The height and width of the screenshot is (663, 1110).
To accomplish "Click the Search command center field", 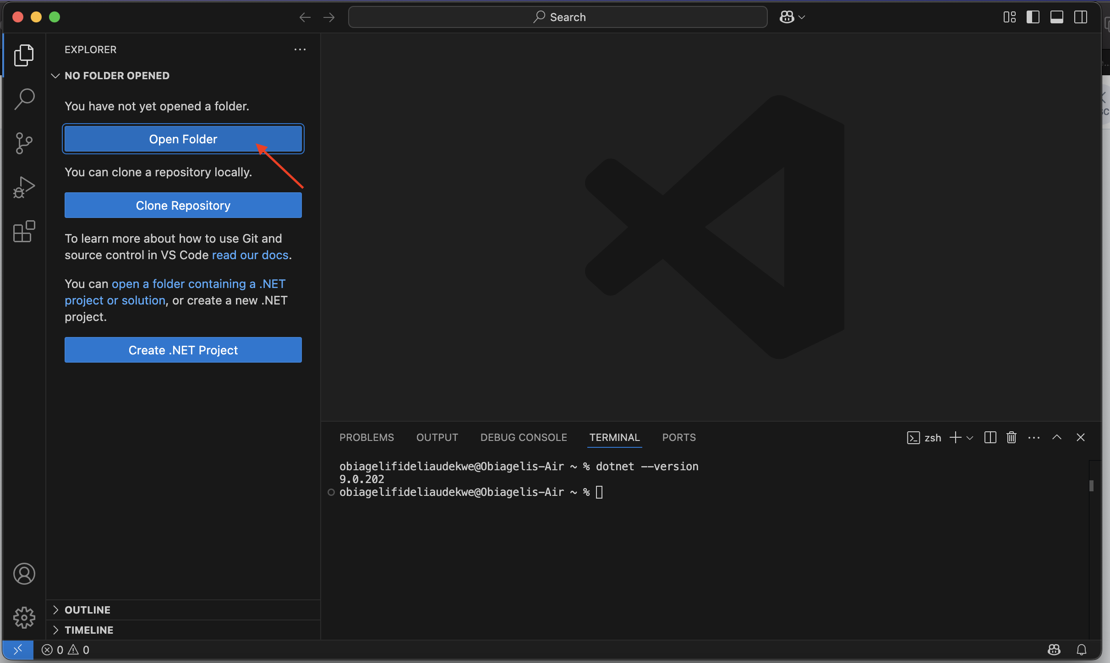I will point(558,17).
